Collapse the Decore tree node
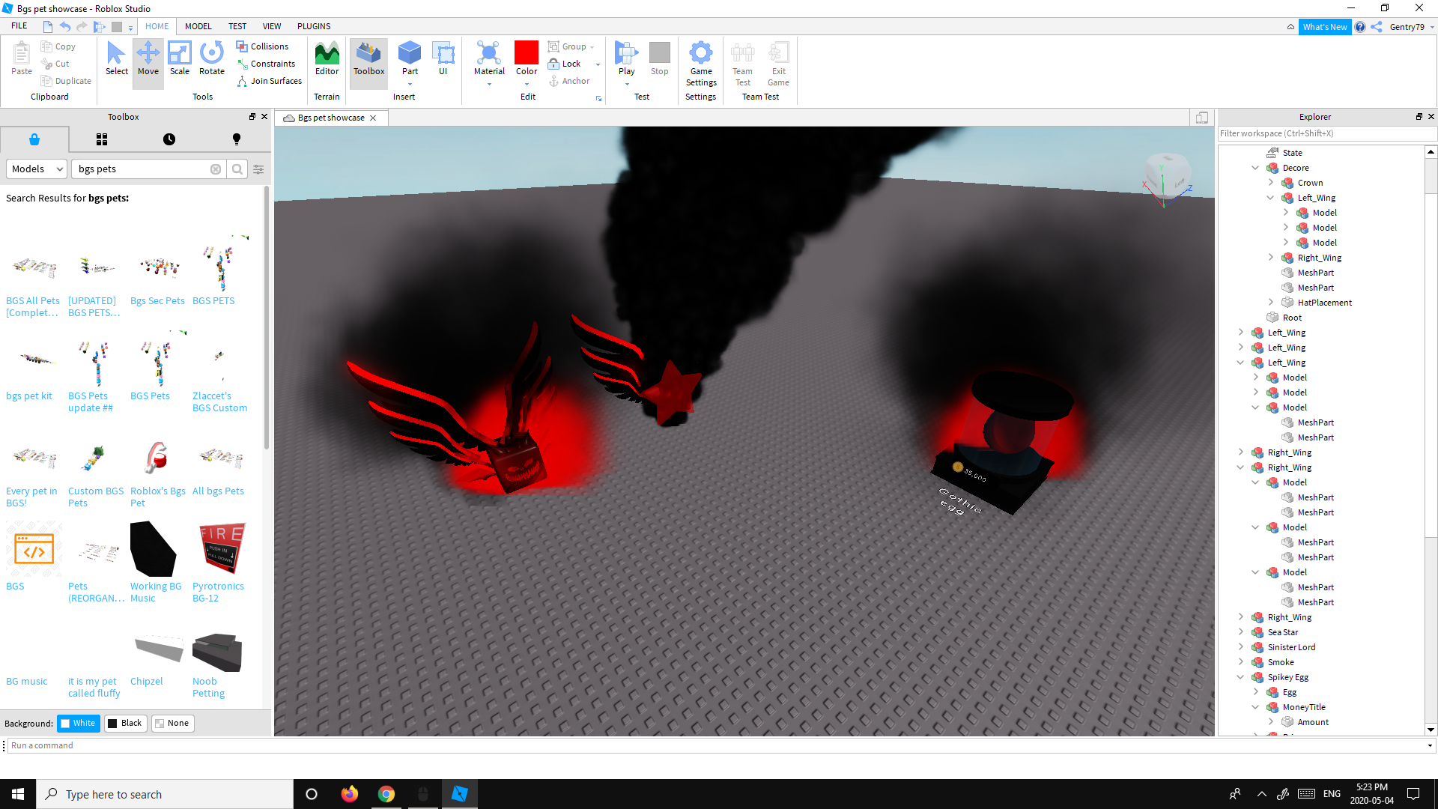 (x=1255, y=168)
